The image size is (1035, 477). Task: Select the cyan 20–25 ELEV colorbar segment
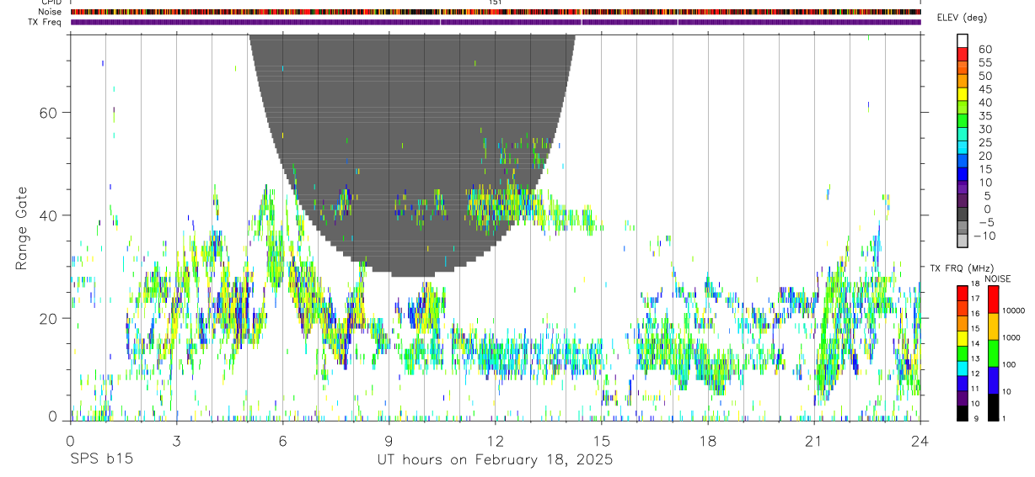963,146
